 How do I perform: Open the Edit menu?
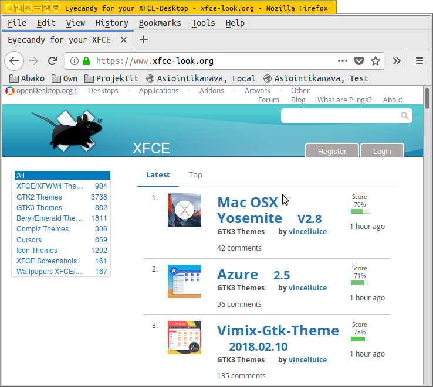point(46,23)
